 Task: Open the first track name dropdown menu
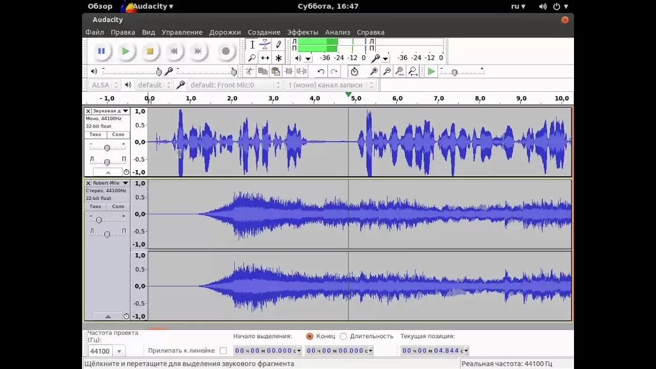(x=125, y=111)
